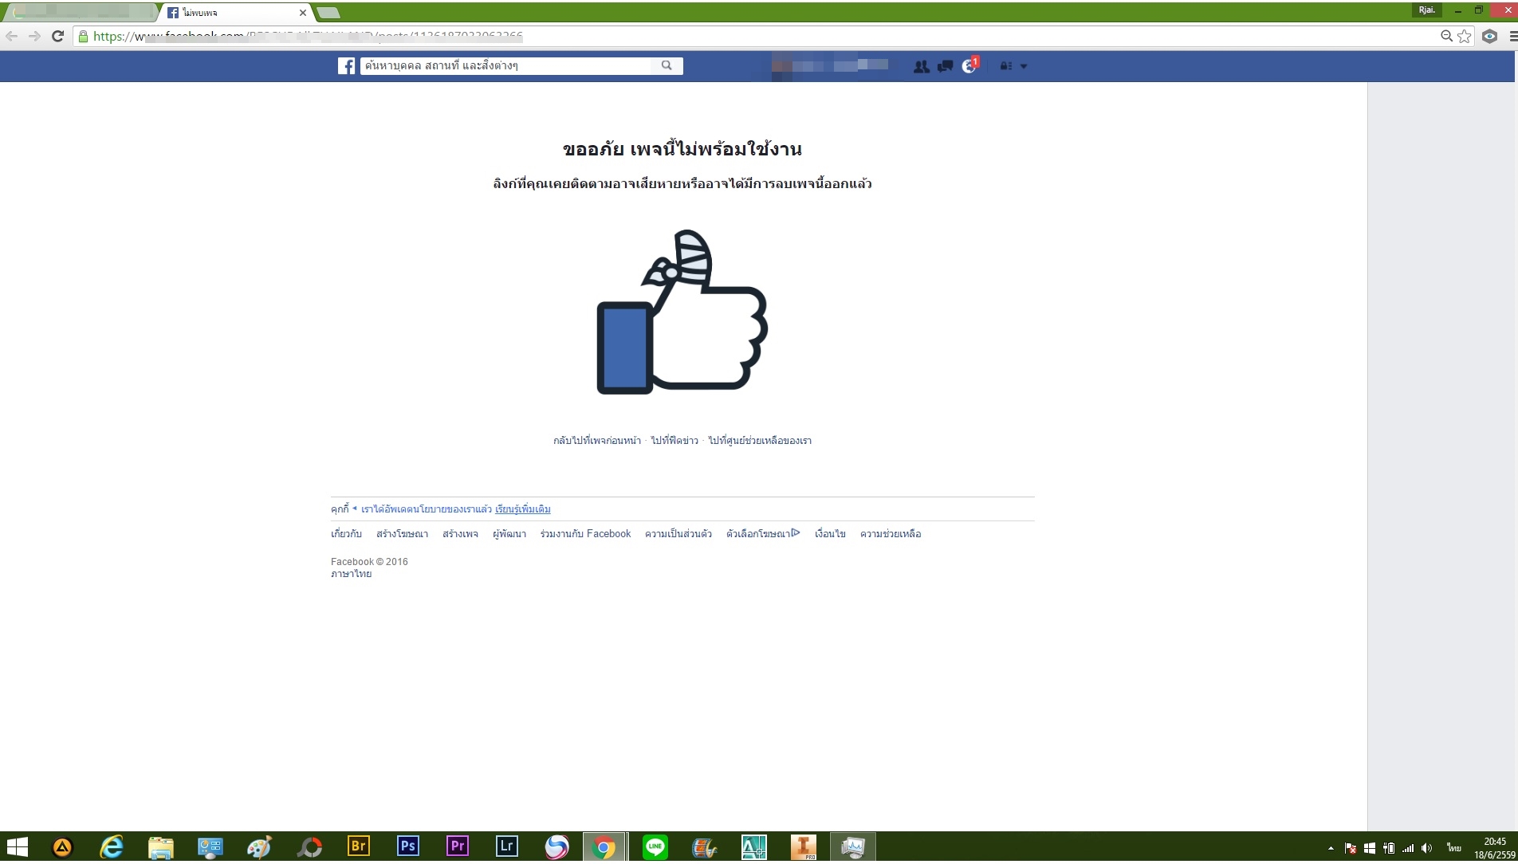
Task: Launch Internet Explorer from taskbar
Action: (x=112, y=846)
